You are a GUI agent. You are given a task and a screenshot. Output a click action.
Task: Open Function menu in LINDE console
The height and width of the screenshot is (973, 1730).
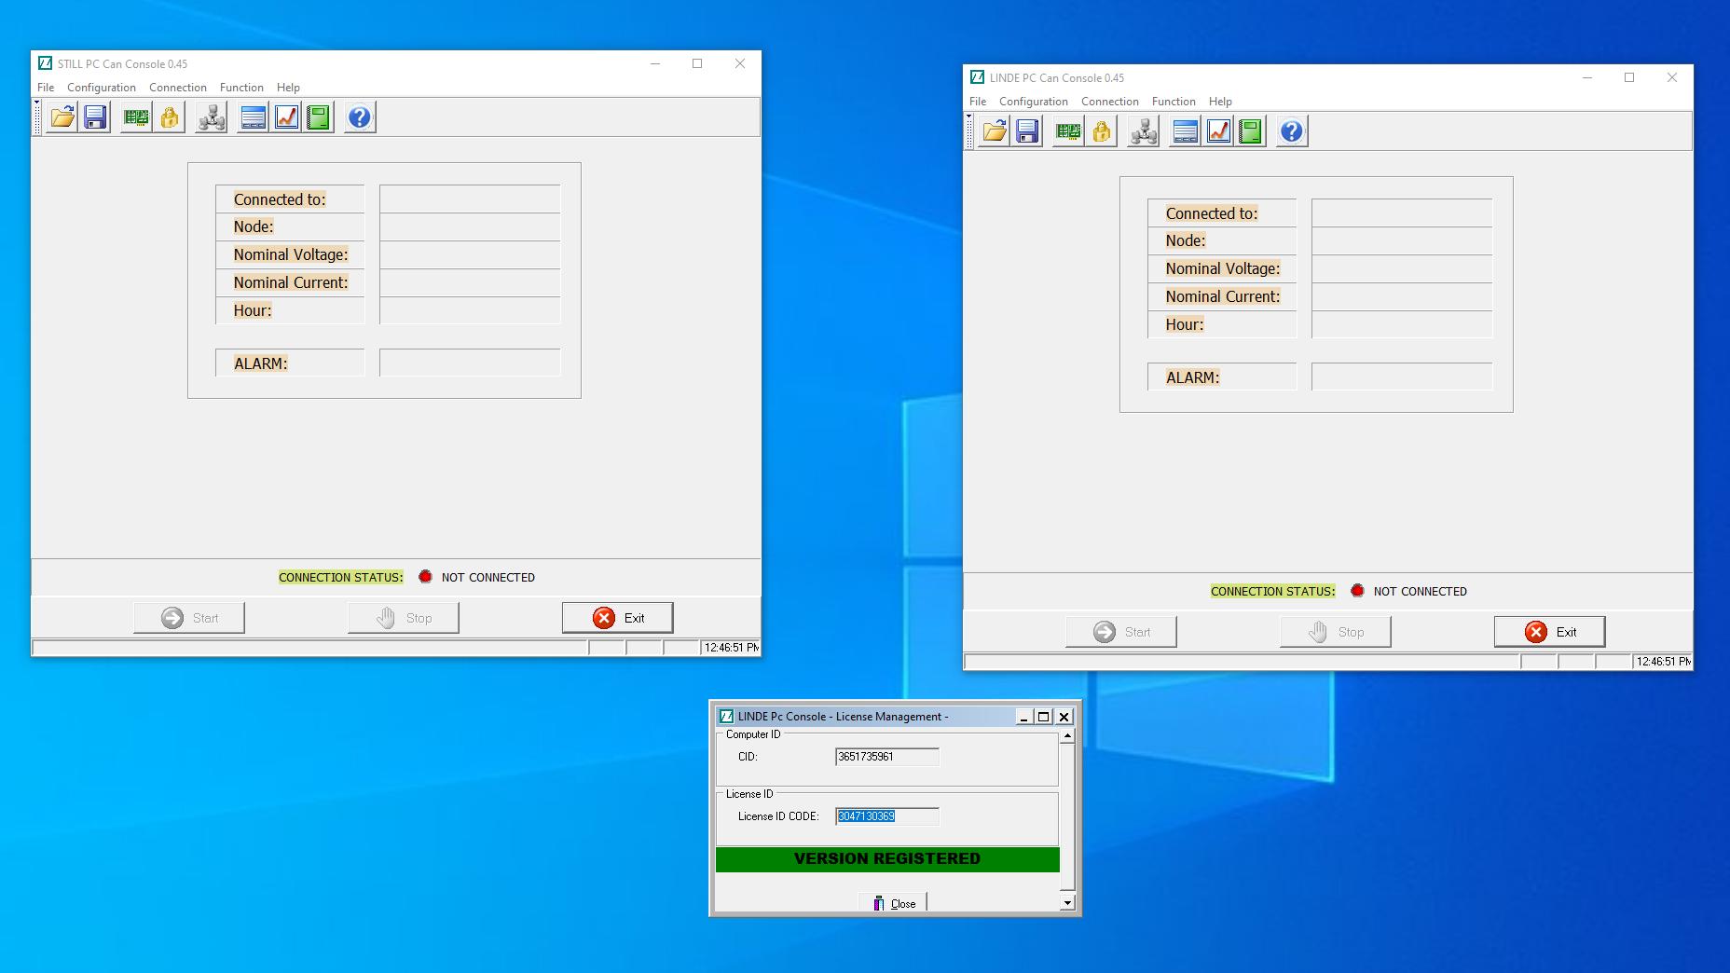click(x=1174, y=102)
